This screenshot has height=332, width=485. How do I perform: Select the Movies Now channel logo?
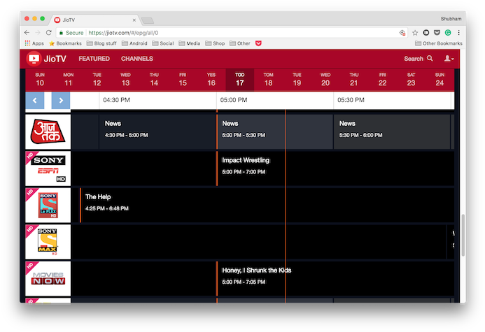[48, 278]
